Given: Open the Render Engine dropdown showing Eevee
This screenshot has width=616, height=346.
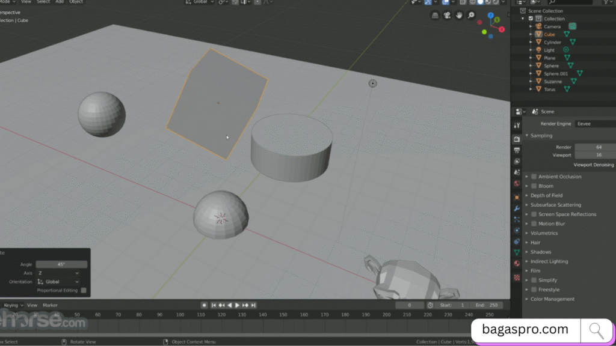Looking at the screenshot, I should 595,123.
